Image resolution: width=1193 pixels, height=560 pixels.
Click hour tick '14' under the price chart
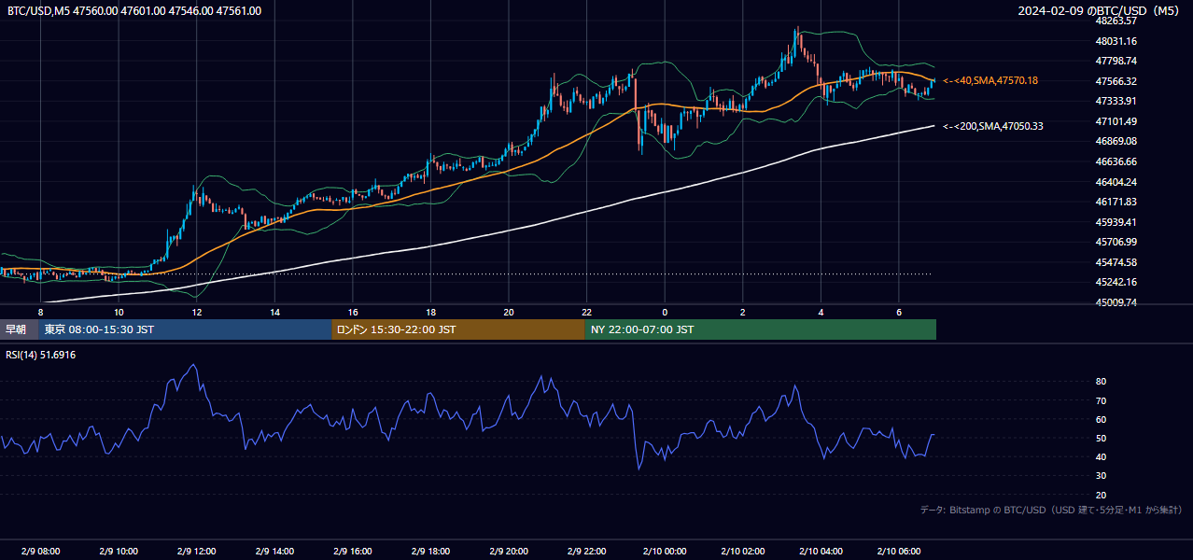[x=274, y=312]
